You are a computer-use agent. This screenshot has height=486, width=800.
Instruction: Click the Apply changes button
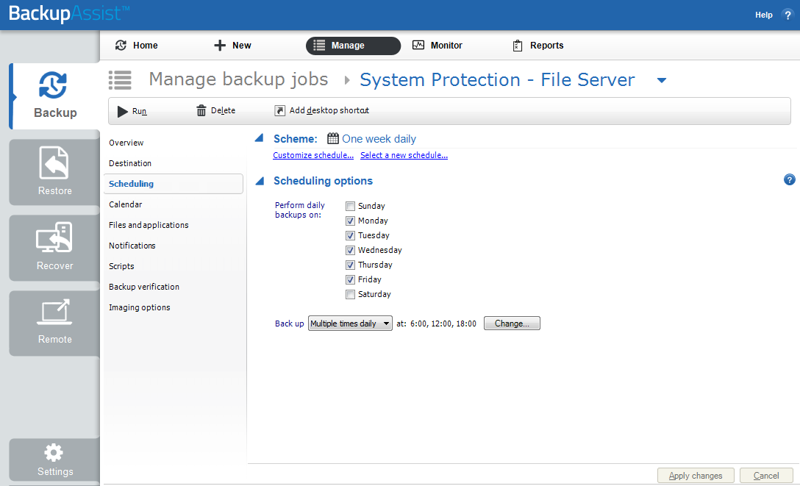coord(696,475)
